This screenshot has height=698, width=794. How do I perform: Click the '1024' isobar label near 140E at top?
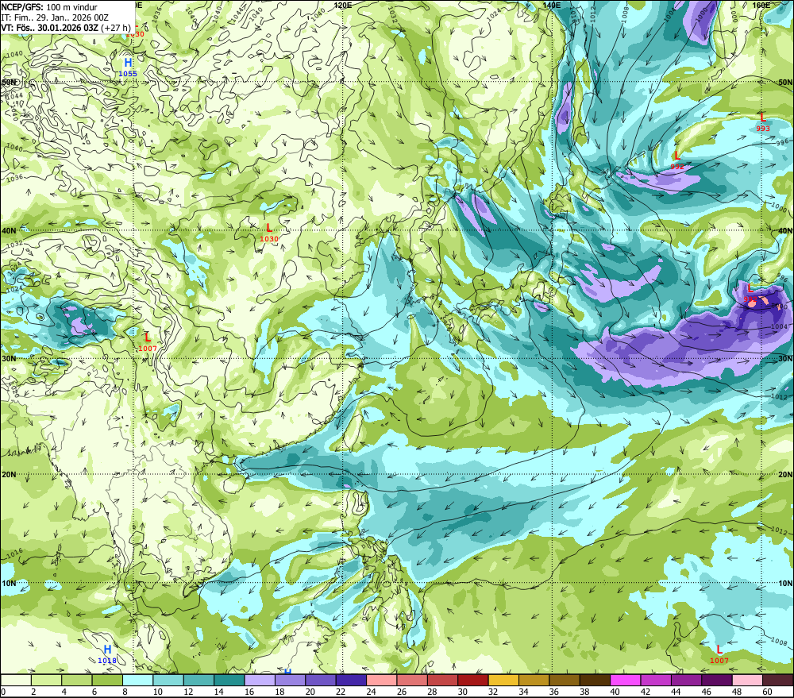[x=493, y=14]
